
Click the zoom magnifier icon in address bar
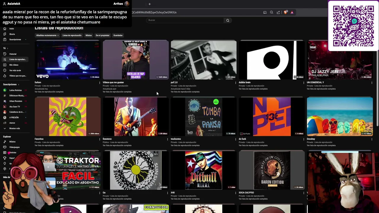coord(272,12)
